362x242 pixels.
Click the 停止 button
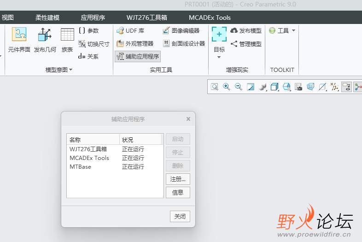click(x=178, y=152)
